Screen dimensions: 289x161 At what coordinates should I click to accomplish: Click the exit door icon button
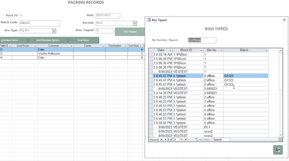(278, 150)
